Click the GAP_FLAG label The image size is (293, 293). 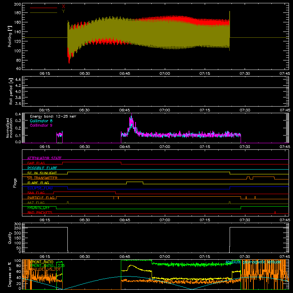click(36, 163)
